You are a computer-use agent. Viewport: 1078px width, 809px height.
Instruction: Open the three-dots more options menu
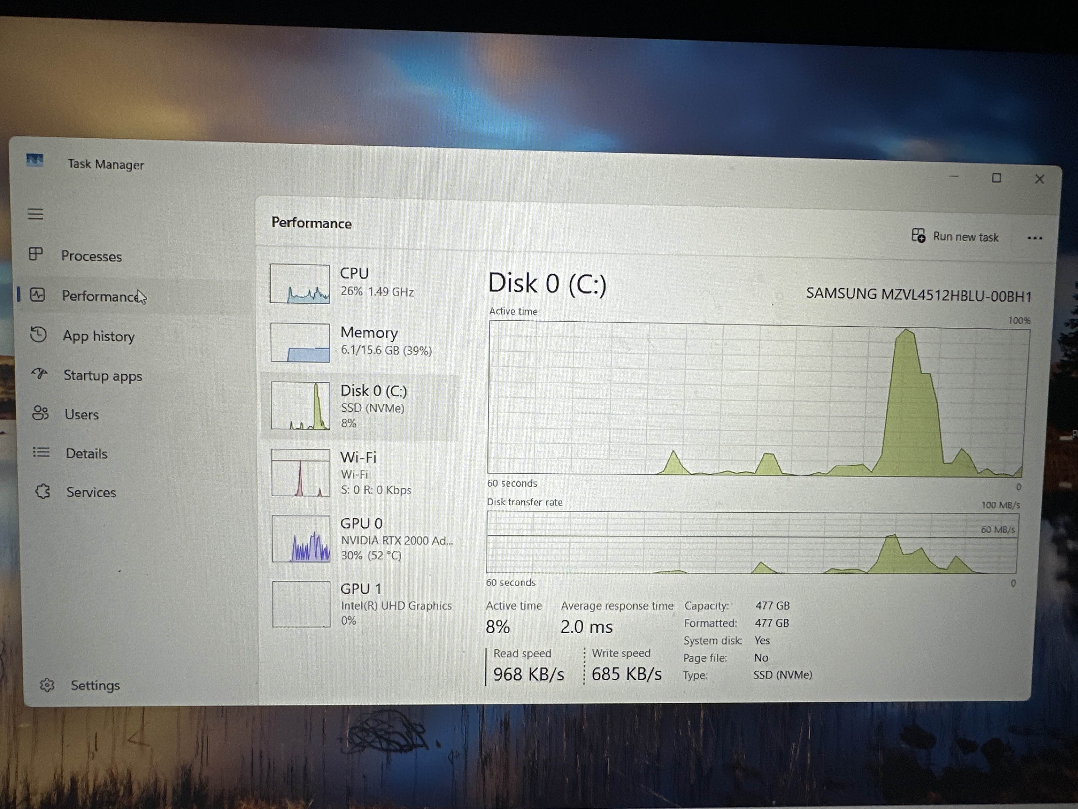1034,238
